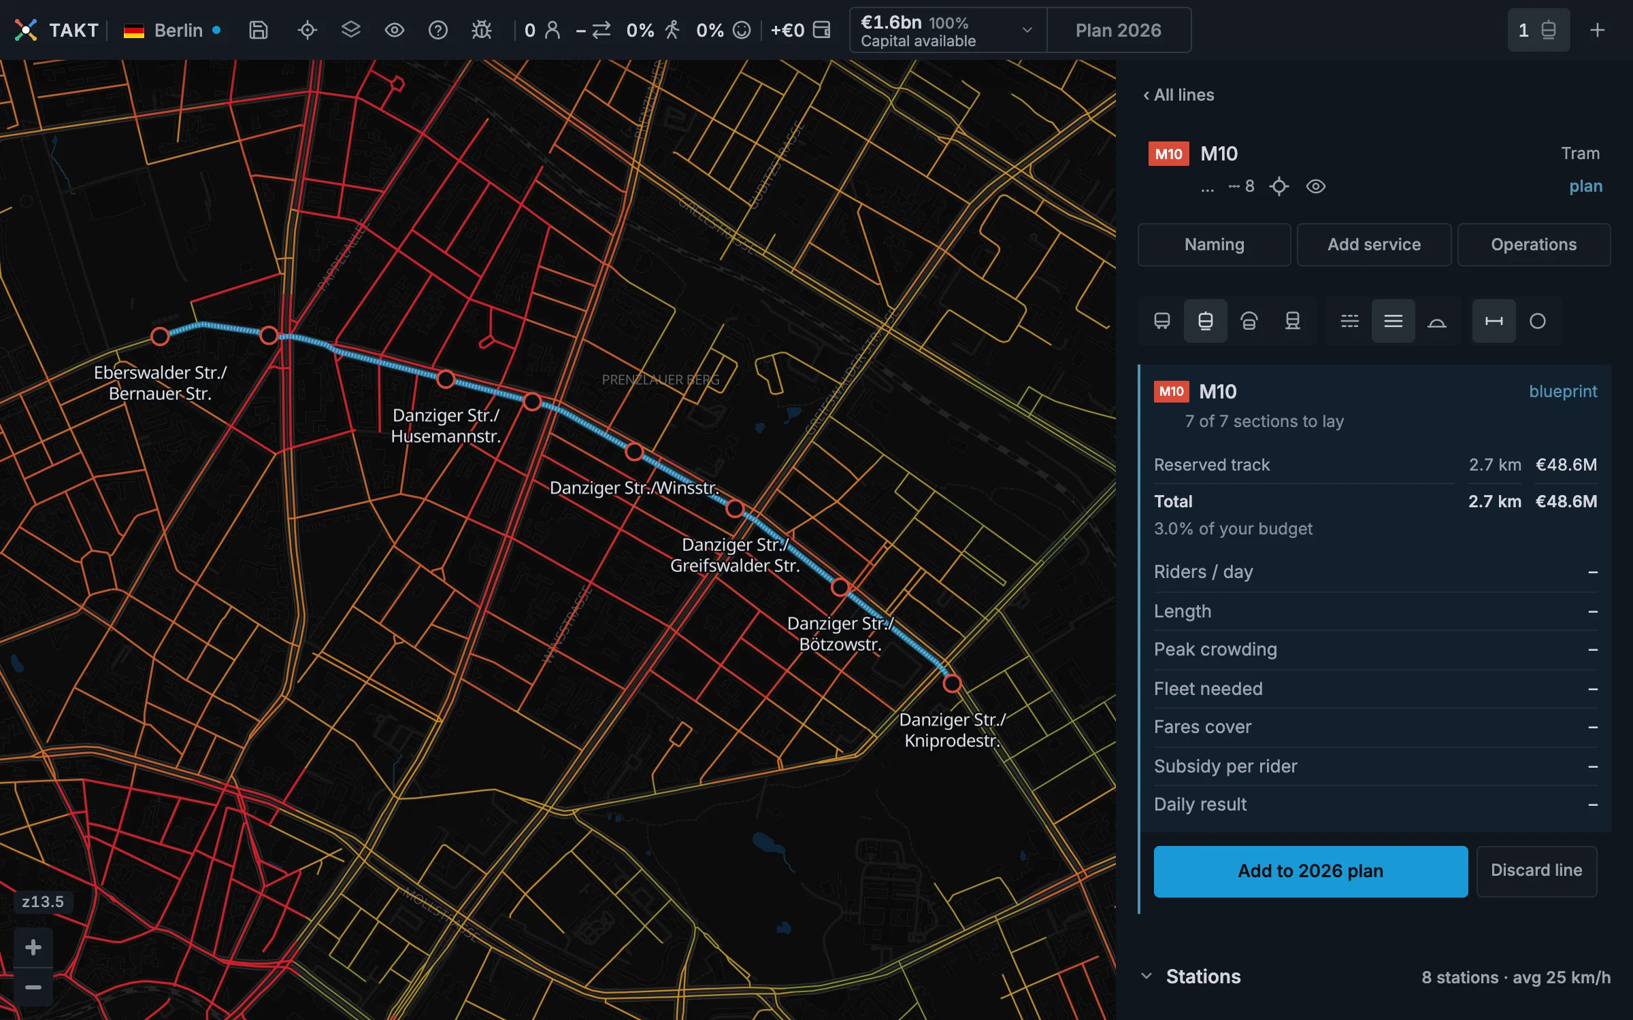
Task: Click the walking pedestrian icon
Action: 672,30
